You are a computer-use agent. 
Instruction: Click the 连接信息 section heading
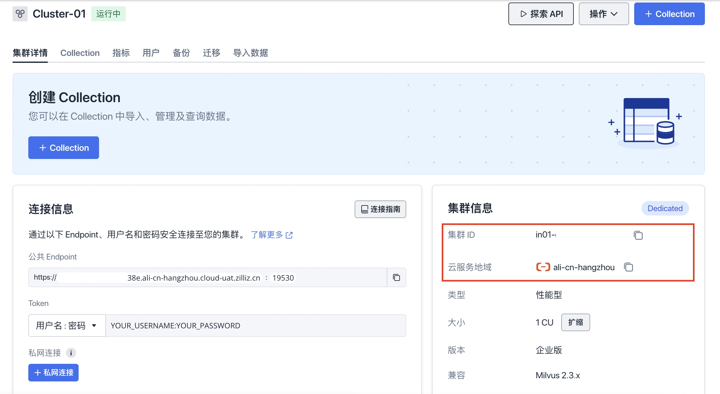(51, 209)
